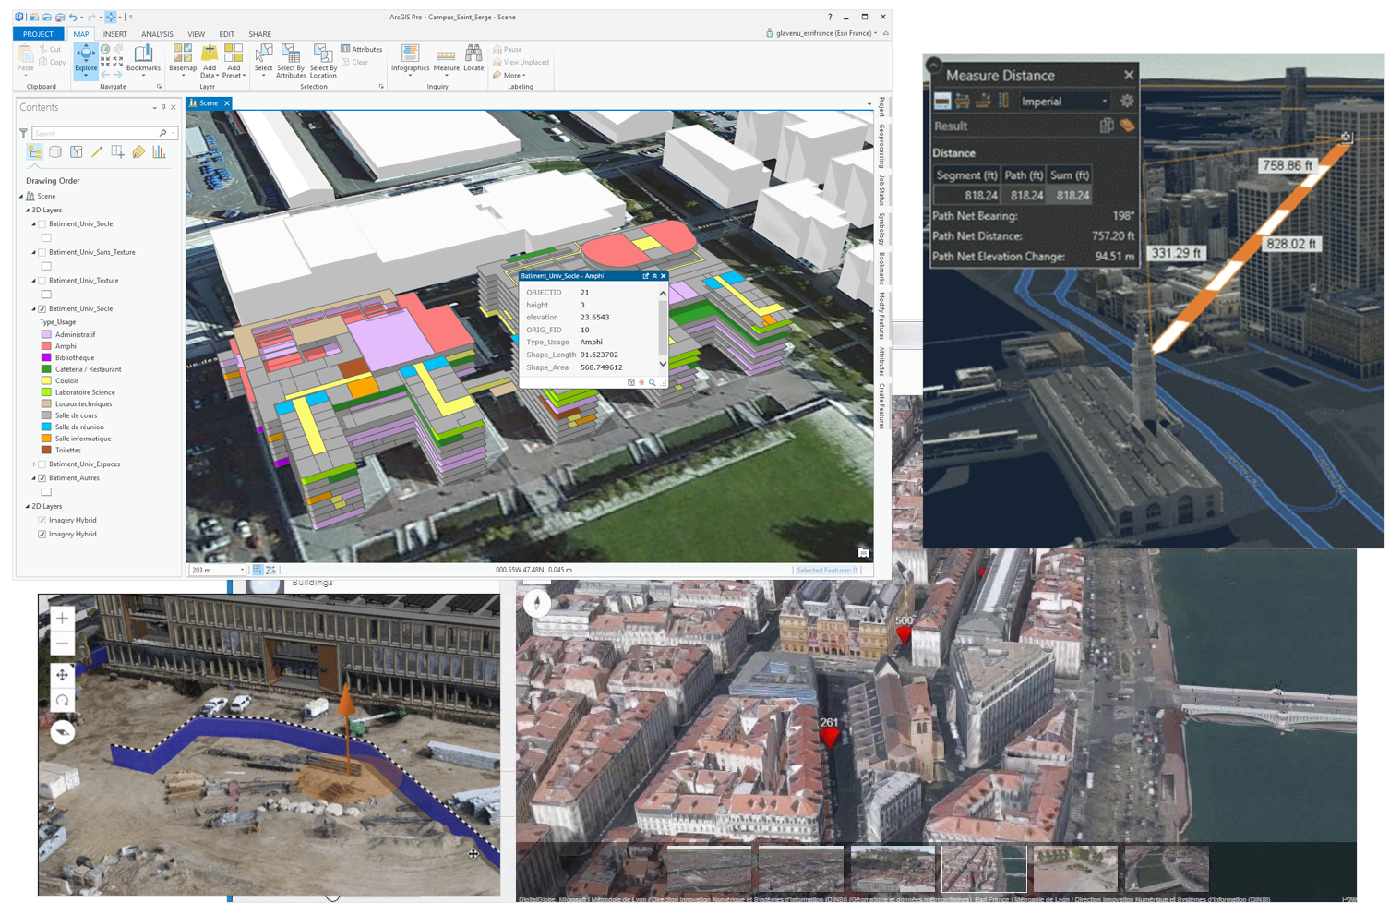Show Contents list by charts

[x=160, y=152]
